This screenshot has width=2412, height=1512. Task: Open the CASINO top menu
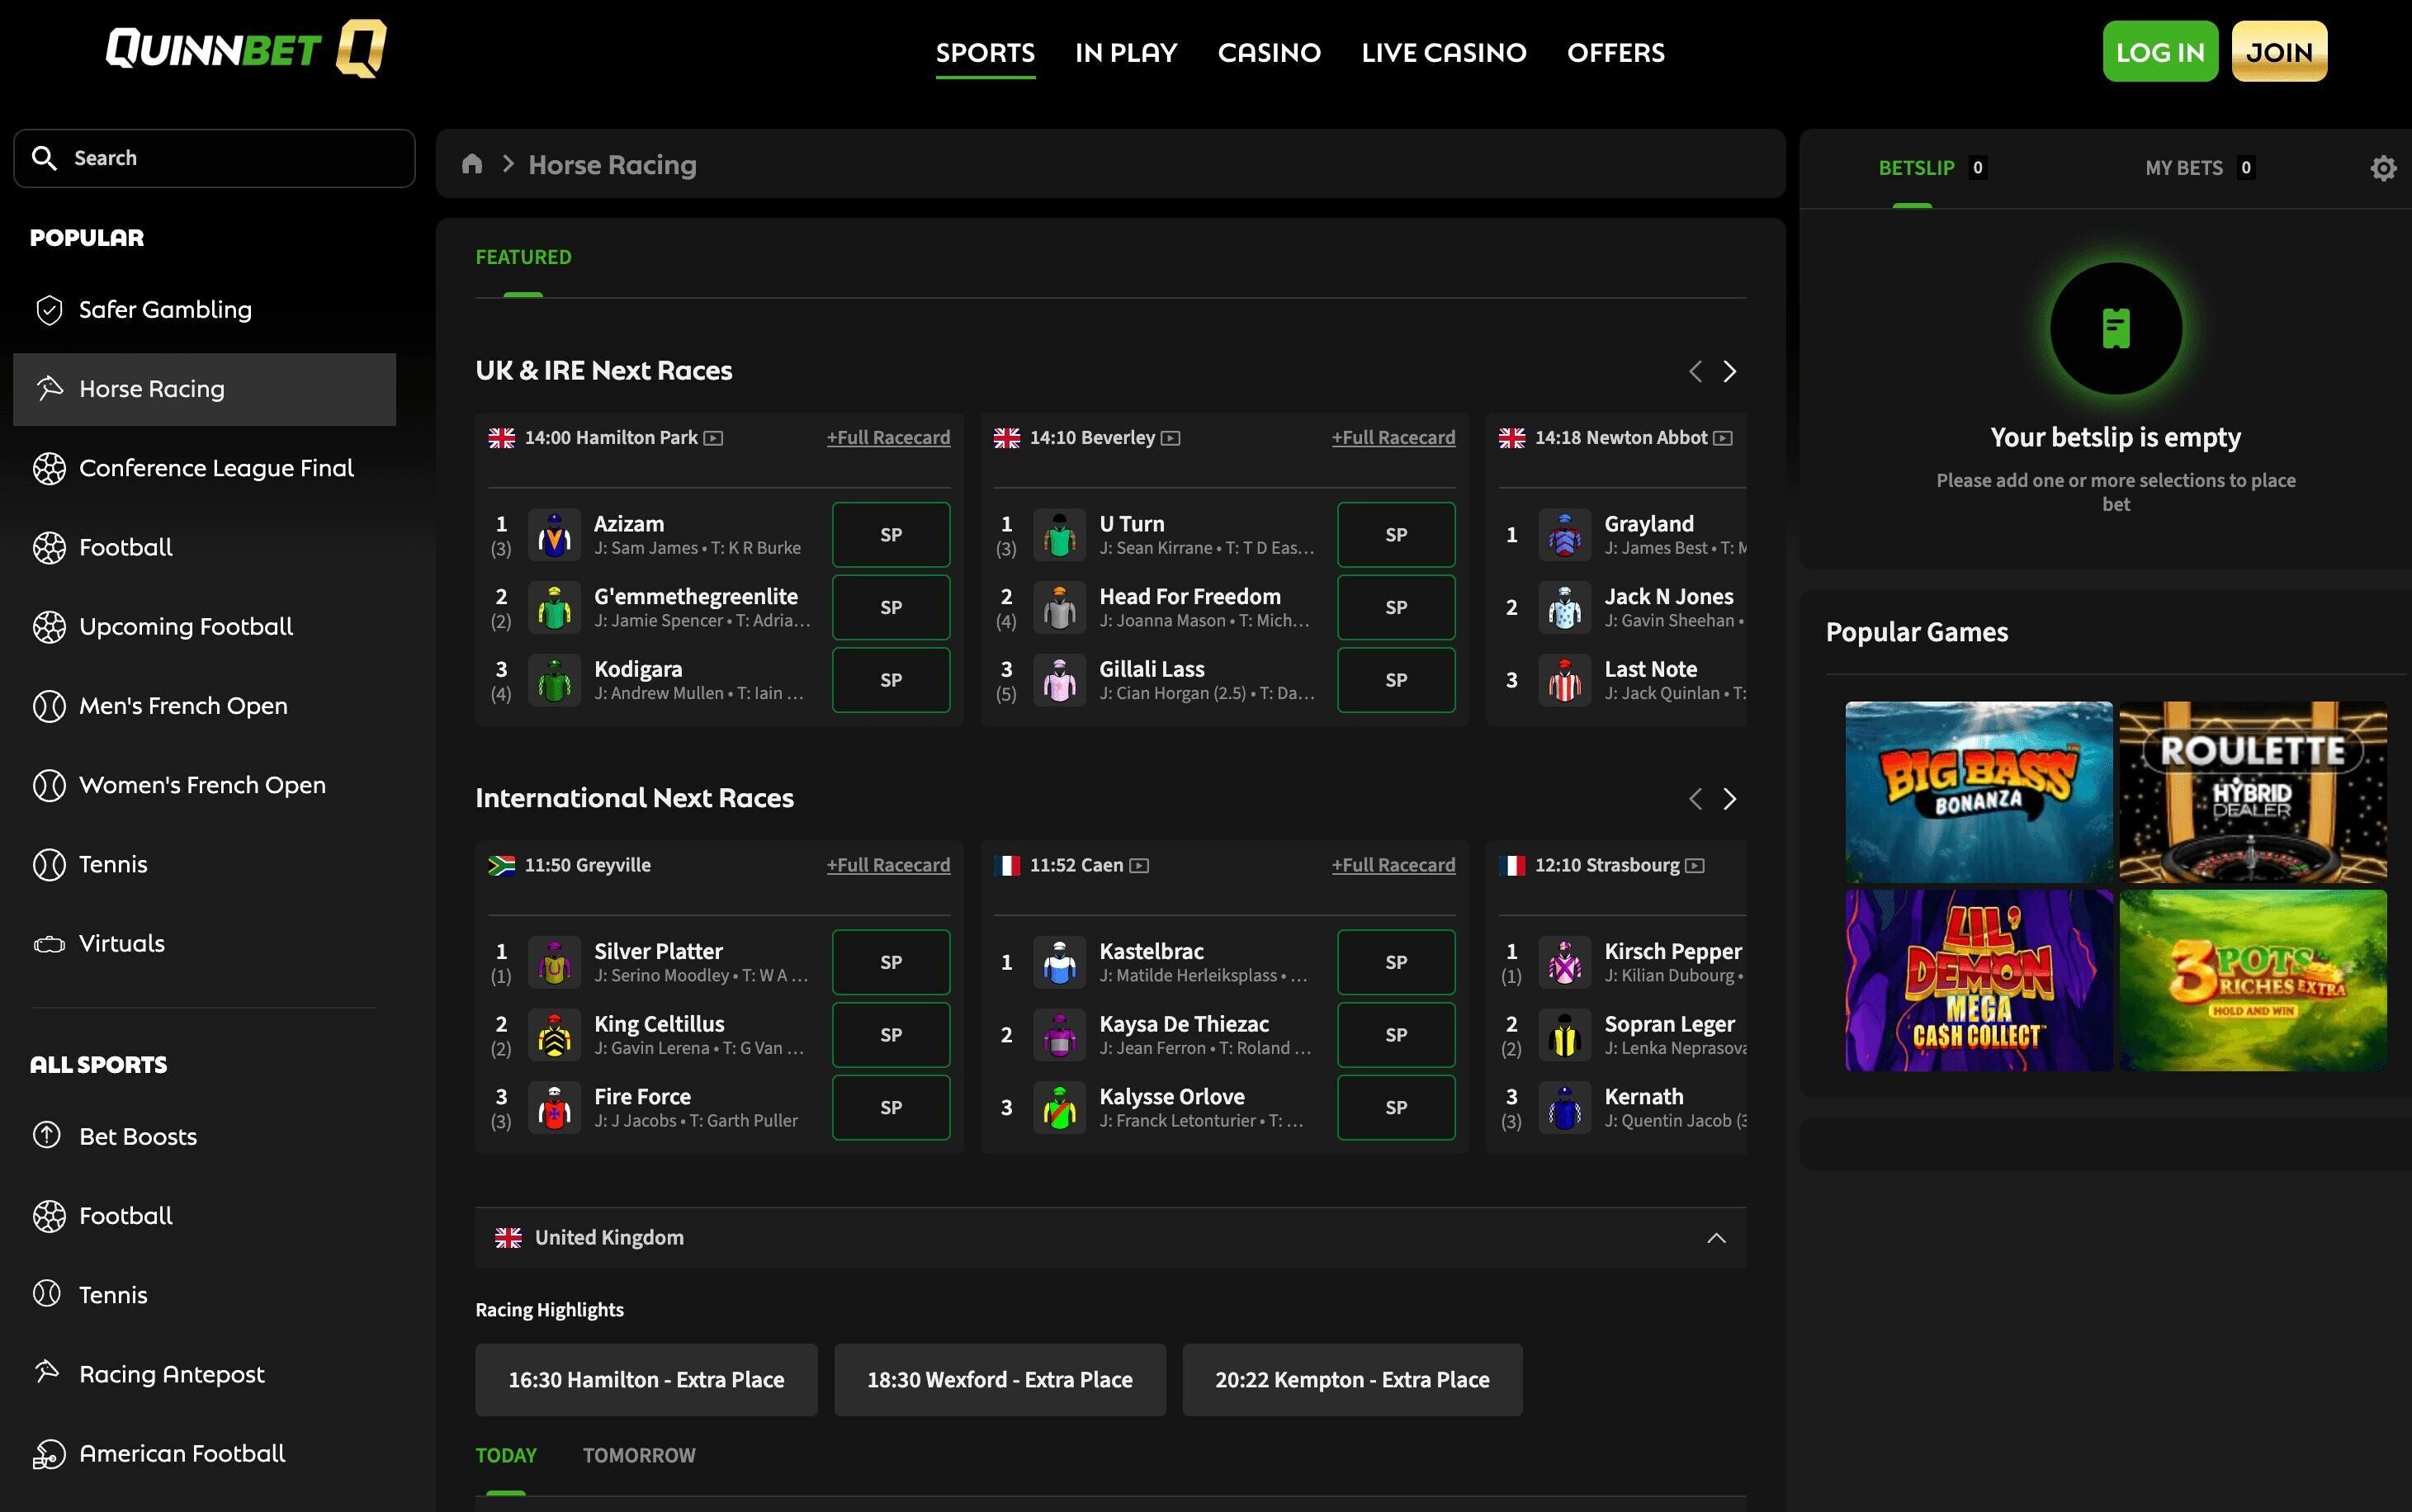click(x=1269, y=52)
